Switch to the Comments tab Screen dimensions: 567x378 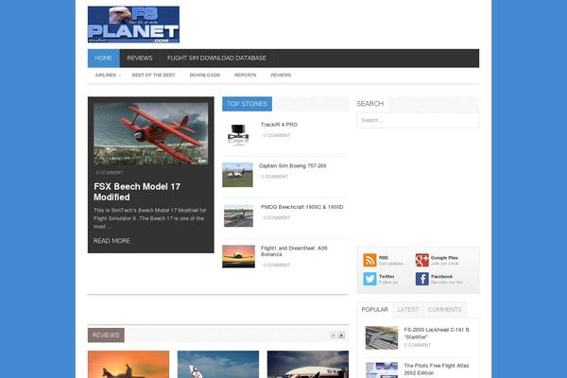pos(445,310)
